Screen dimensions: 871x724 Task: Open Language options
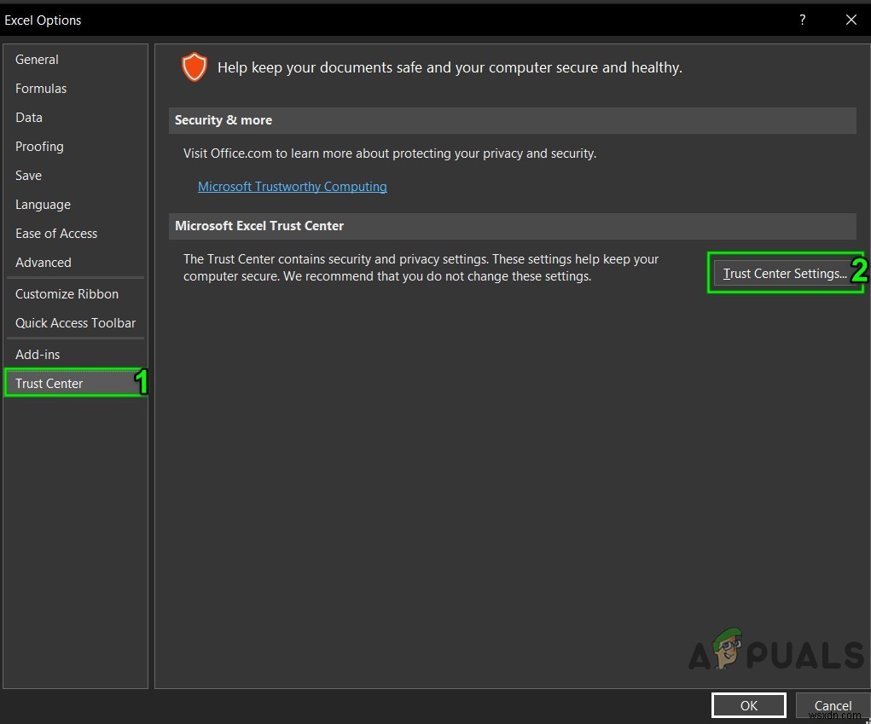43,205
